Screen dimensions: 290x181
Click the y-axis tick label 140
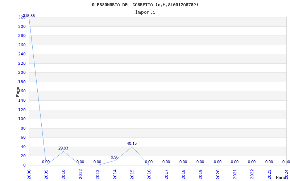point(22,101)
